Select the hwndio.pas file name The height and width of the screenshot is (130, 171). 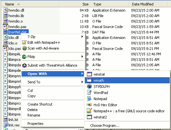point(17,27)
